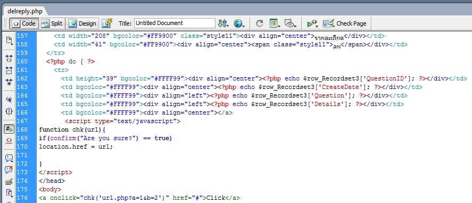Switch to Code view

tap(24, 23)
